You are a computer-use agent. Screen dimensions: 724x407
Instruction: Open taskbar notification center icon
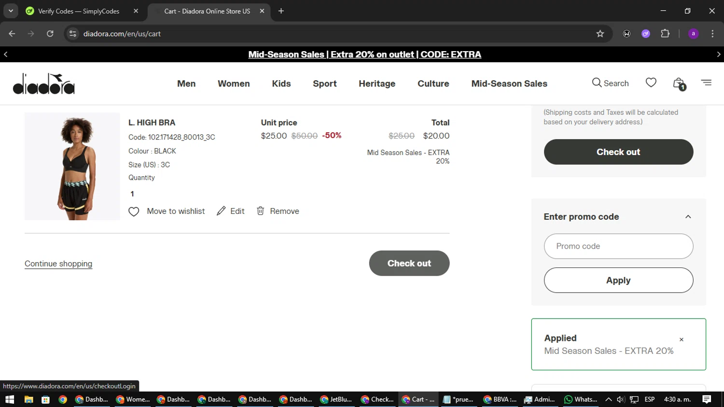[x=707, y=399]
